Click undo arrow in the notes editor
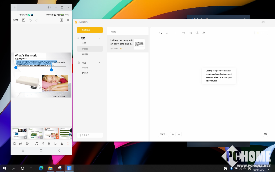Viewport: 275px width, 172px height. tap(160, 33)
